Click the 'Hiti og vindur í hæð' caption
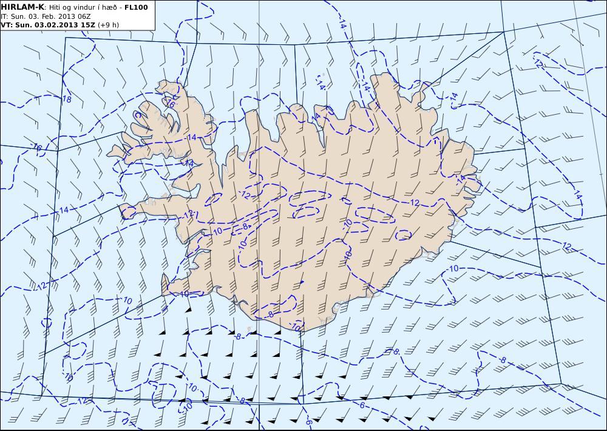Viewport: 607px width, 431px height. pyautogui.click(x=84, y=7)
